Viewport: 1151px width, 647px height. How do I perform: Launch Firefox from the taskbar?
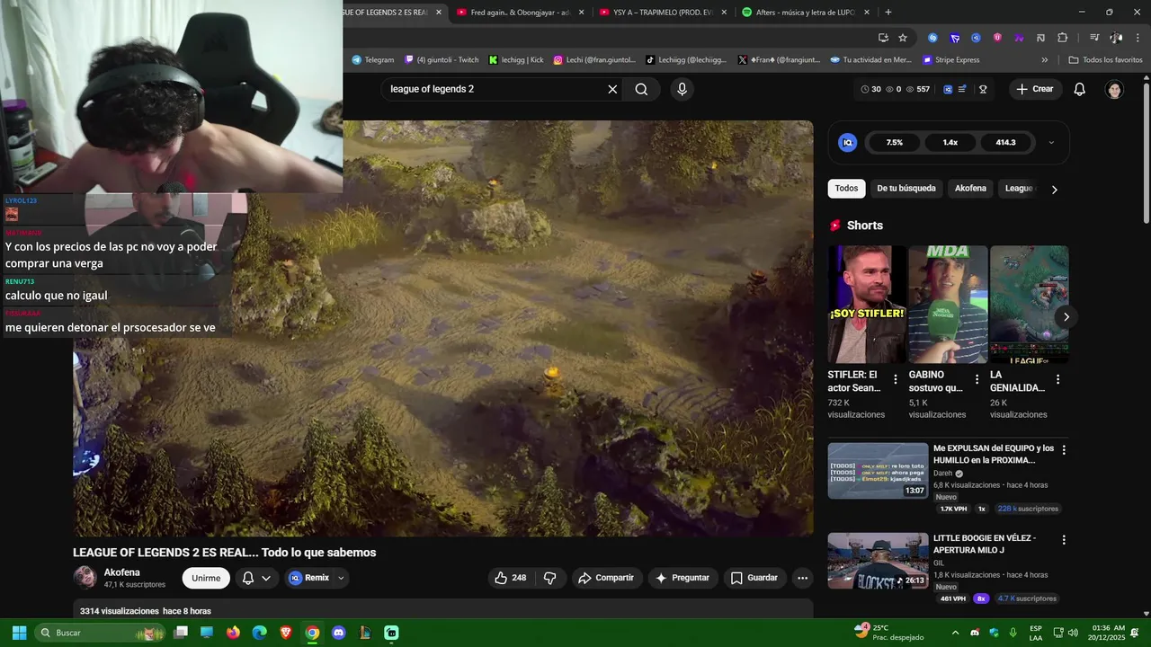(x=233, y=633)
